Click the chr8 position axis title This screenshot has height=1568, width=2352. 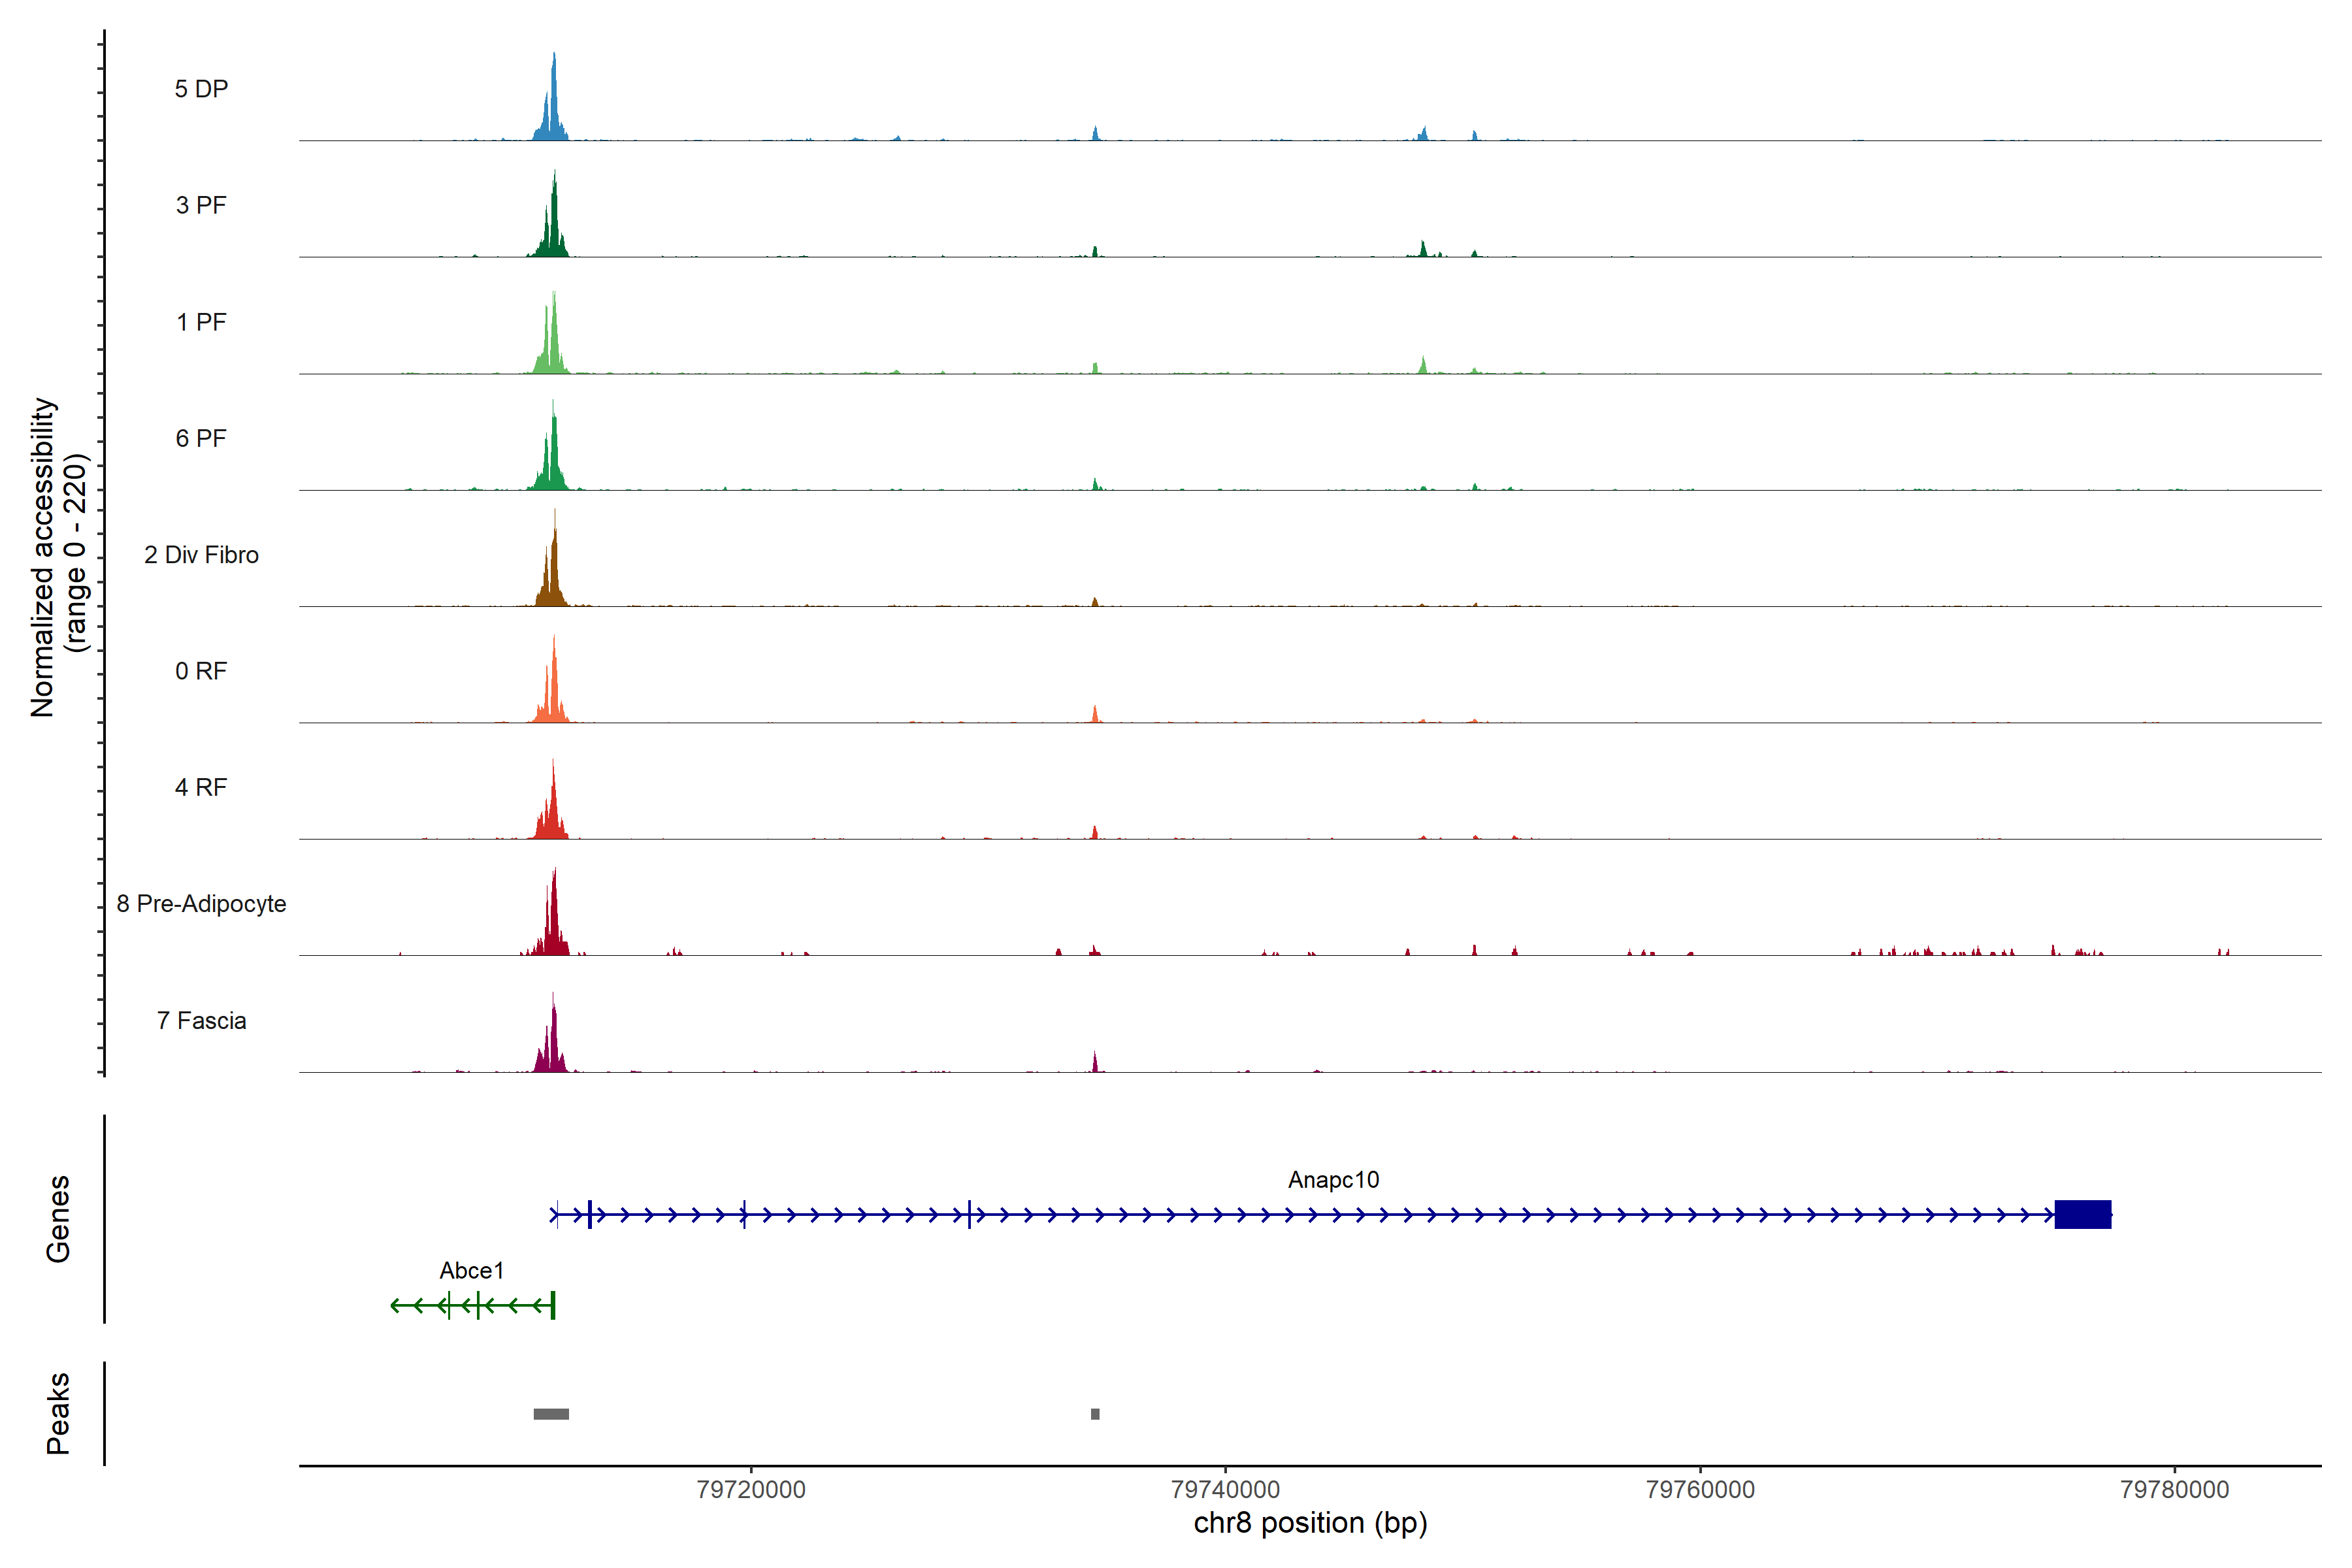pyautogui.click(x=1310, y=1524)
